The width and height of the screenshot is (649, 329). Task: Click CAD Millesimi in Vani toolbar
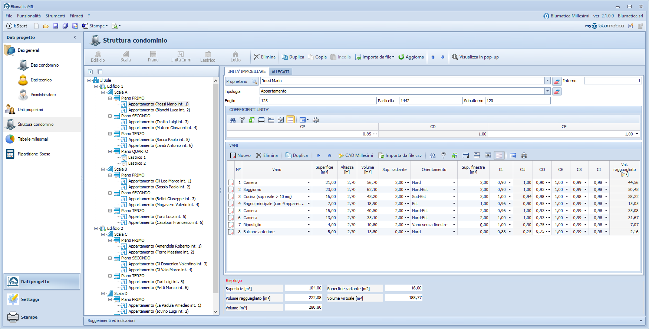click(355, 155)
